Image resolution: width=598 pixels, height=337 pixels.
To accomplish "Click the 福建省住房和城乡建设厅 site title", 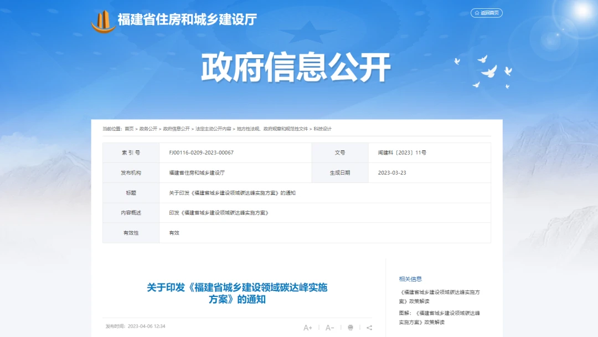I will tap(187, 20).
